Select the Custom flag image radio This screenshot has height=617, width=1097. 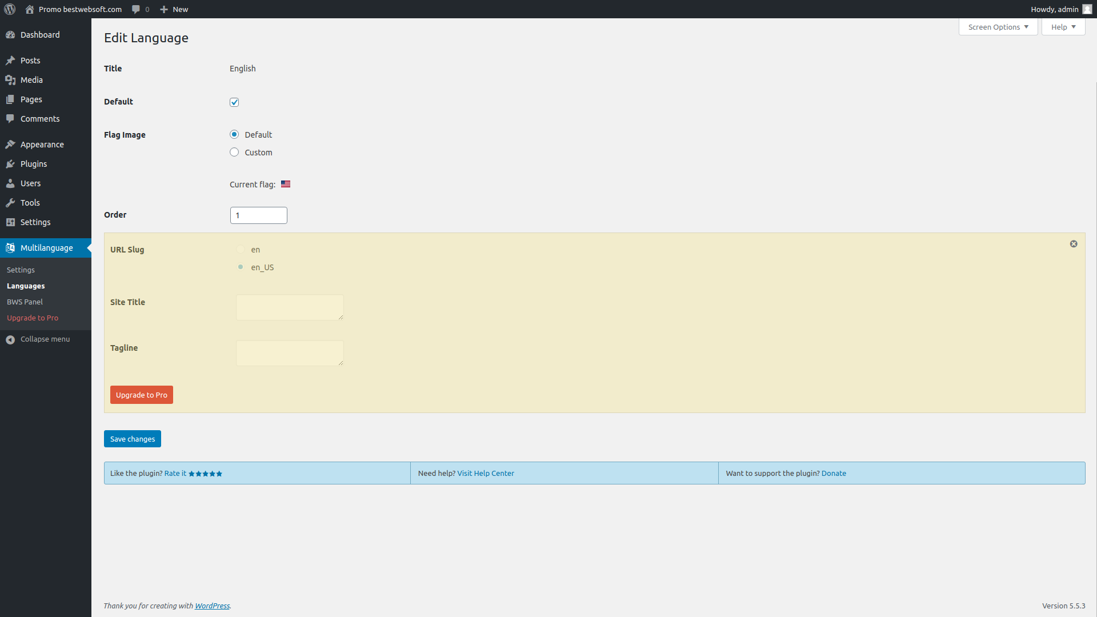(x=234, y=153)
